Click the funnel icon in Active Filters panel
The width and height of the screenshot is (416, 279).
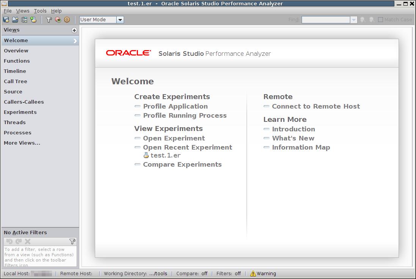(72, 241)
